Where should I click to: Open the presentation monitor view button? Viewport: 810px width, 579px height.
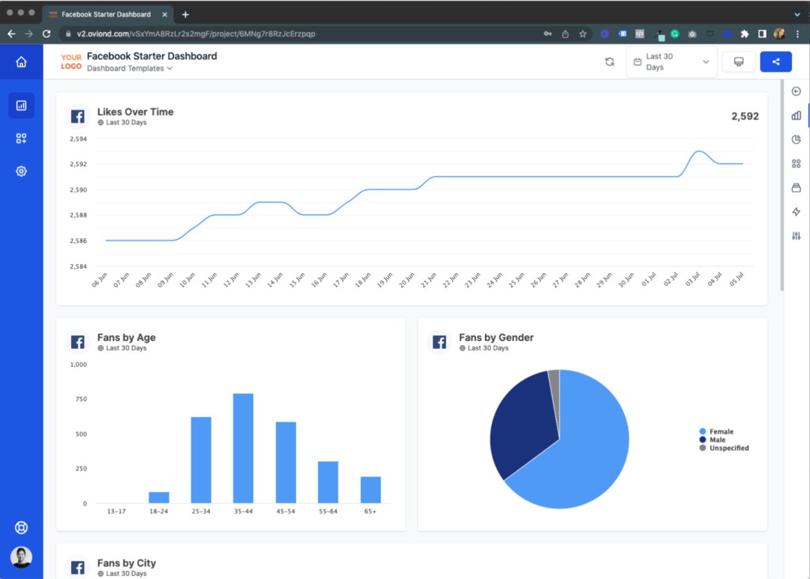pos(739,62)
